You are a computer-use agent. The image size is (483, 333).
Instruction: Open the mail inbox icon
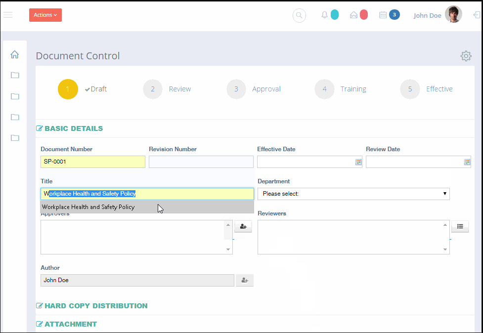pos(353,15)
